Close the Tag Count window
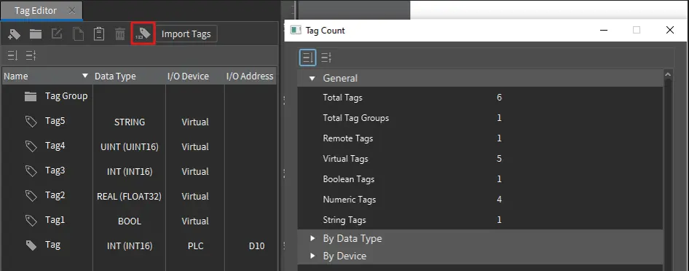The width and height of the screenshot is (689, 271). 669,31
